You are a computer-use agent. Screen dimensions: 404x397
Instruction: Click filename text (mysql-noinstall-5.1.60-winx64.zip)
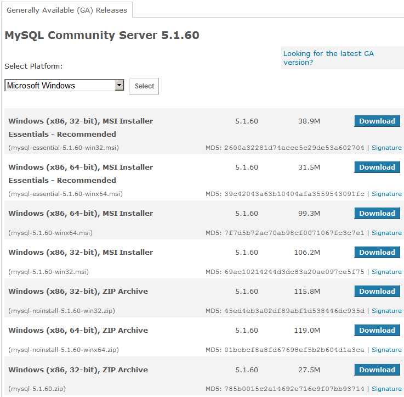[64, 350]
